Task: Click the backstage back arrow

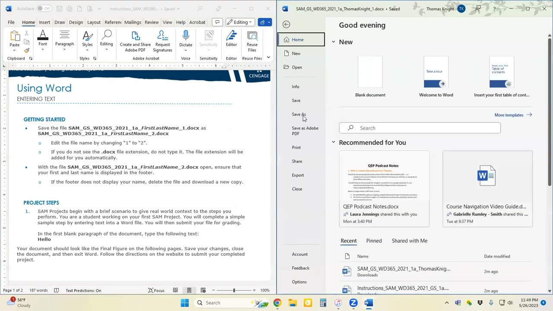Action: [286, 25]
